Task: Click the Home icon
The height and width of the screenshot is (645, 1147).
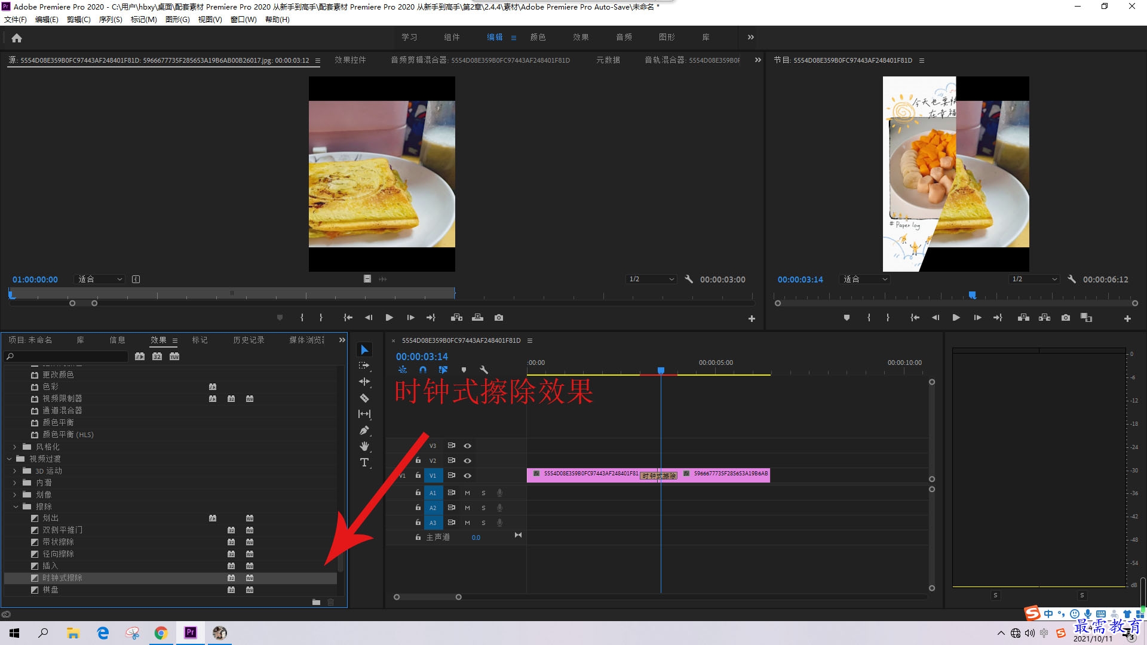Action: [17, 38]
